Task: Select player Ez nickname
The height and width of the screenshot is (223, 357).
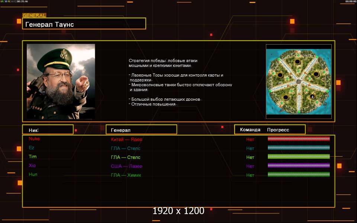Action: [x=31, y=148]
